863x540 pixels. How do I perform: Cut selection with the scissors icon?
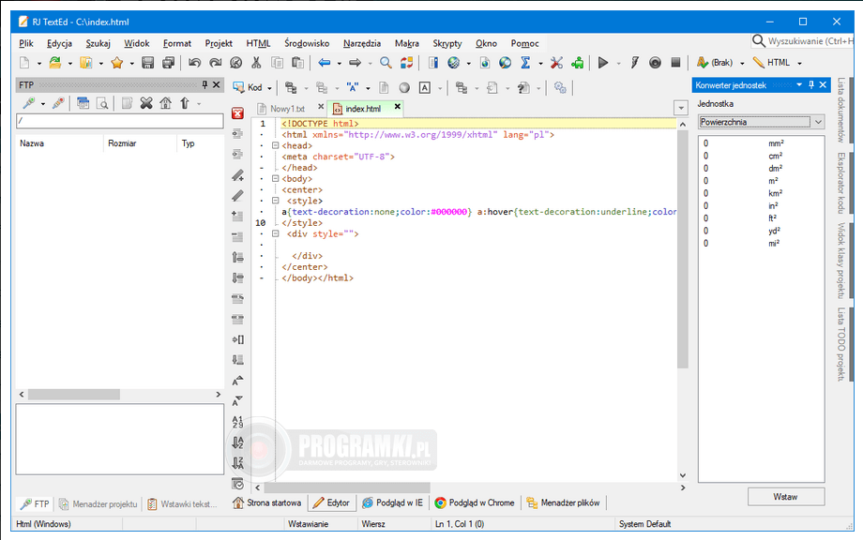[x=256, y=63]
